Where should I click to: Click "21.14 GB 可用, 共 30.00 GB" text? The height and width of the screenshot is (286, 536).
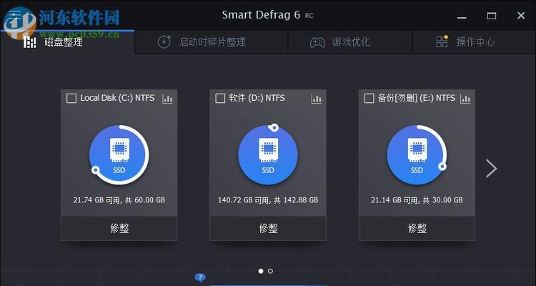pos(417,199)
